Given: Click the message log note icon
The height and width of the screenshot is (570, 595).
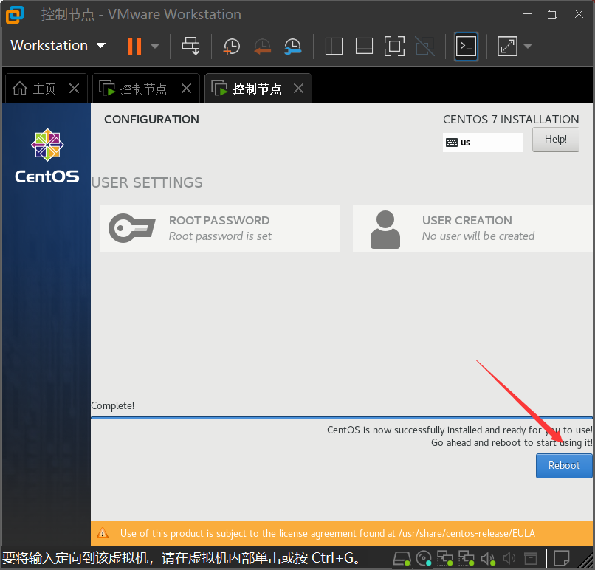Looking at the screenshot, I should tap(561, 558).
